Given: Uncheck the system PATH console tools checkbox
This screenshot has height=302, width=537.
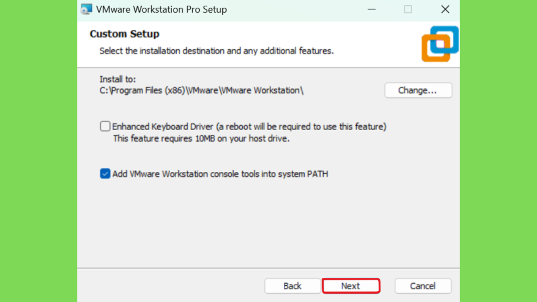Looking at the screenshot, I should coord(105,174).
